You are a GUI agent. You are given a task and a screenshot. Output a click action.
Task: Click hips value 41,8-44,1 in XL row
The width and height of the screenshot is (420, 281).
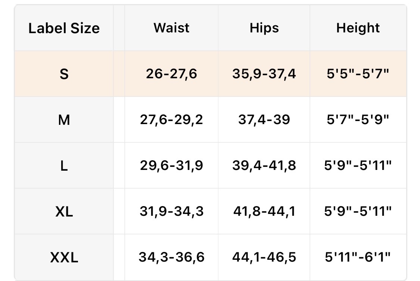264,211
